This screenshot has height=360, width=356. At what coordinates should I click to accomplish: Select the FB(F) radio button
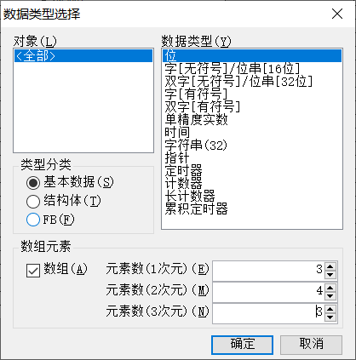pos(33,220)
